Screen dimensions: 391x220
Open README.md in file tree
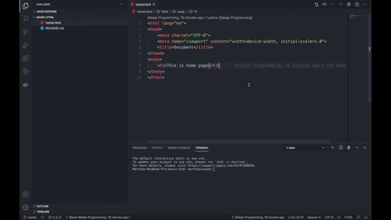(54, 28)
